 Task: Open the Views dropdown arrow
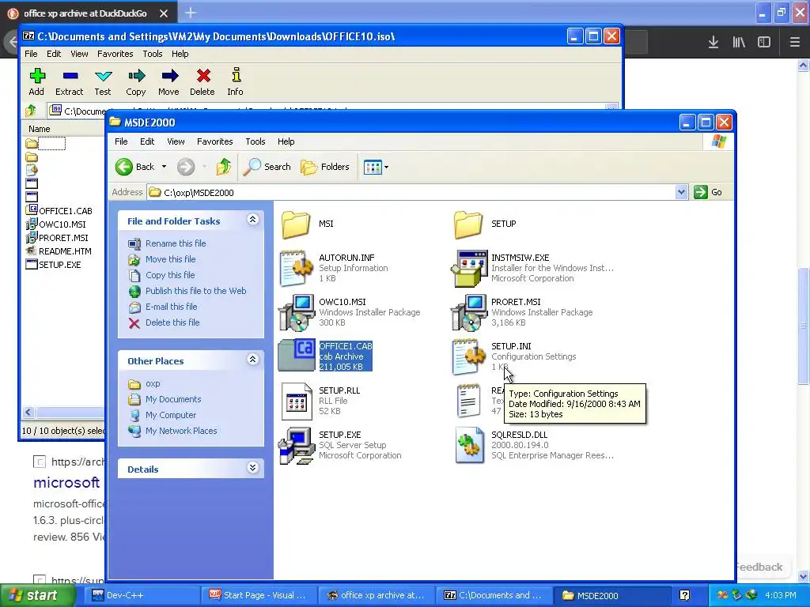click(x=386, y=167)
